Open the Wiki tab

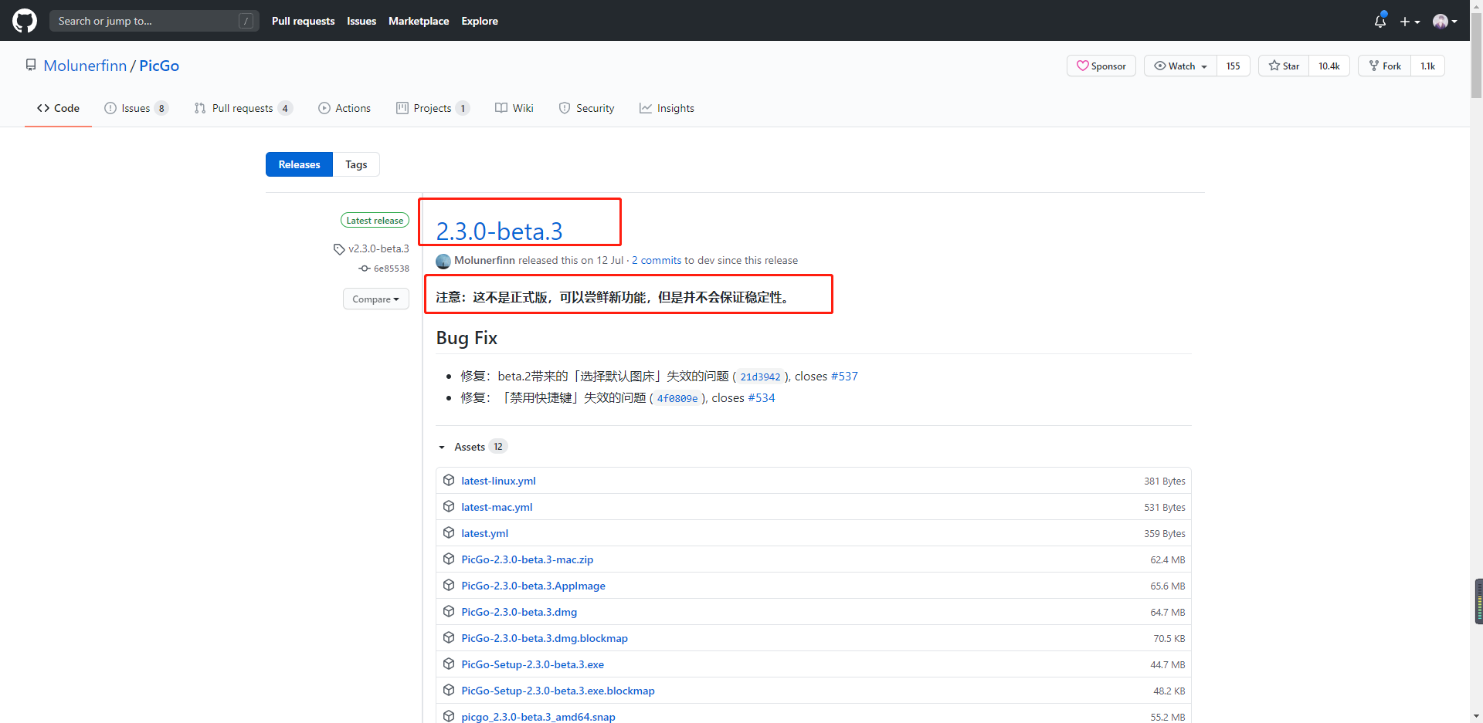click(x=514, y=108)
